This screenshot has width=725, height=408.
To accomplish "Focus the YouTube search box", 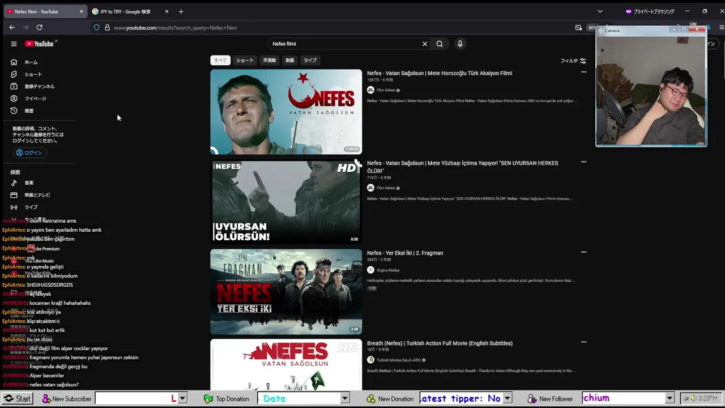I will 346,44.
